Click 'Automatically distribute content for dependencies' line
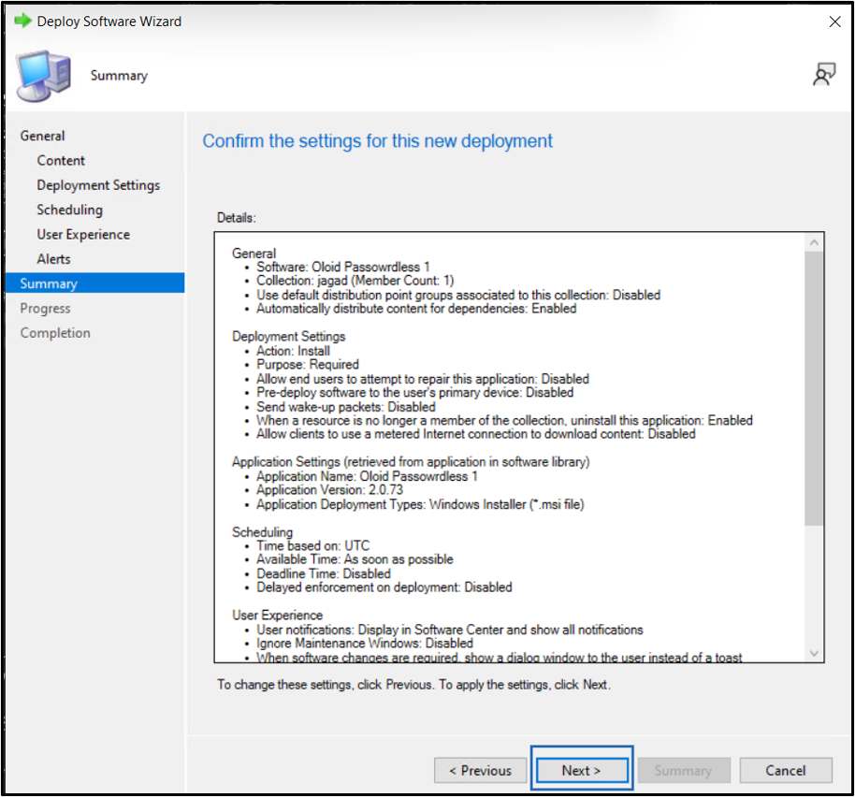855x797 pixels. [x=416, y=309]
